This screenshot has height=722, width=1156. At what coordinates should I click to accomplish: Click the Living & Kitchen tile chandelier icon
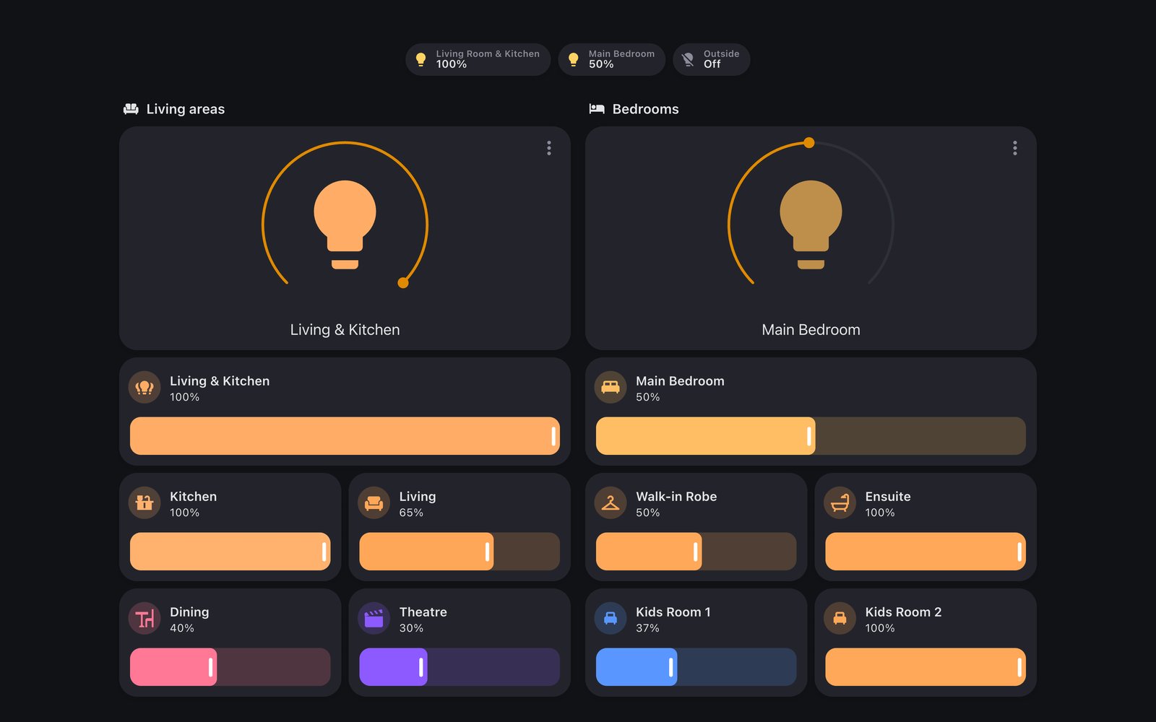[x=144, y=388]
